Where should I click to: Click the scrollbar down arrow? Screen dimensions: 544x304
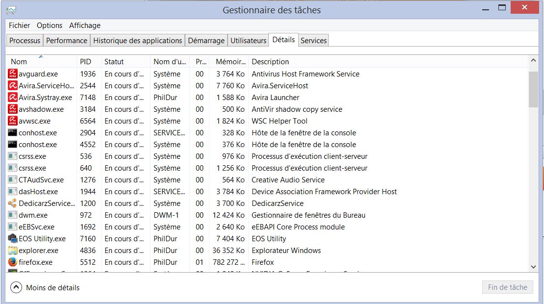(533, 267)
